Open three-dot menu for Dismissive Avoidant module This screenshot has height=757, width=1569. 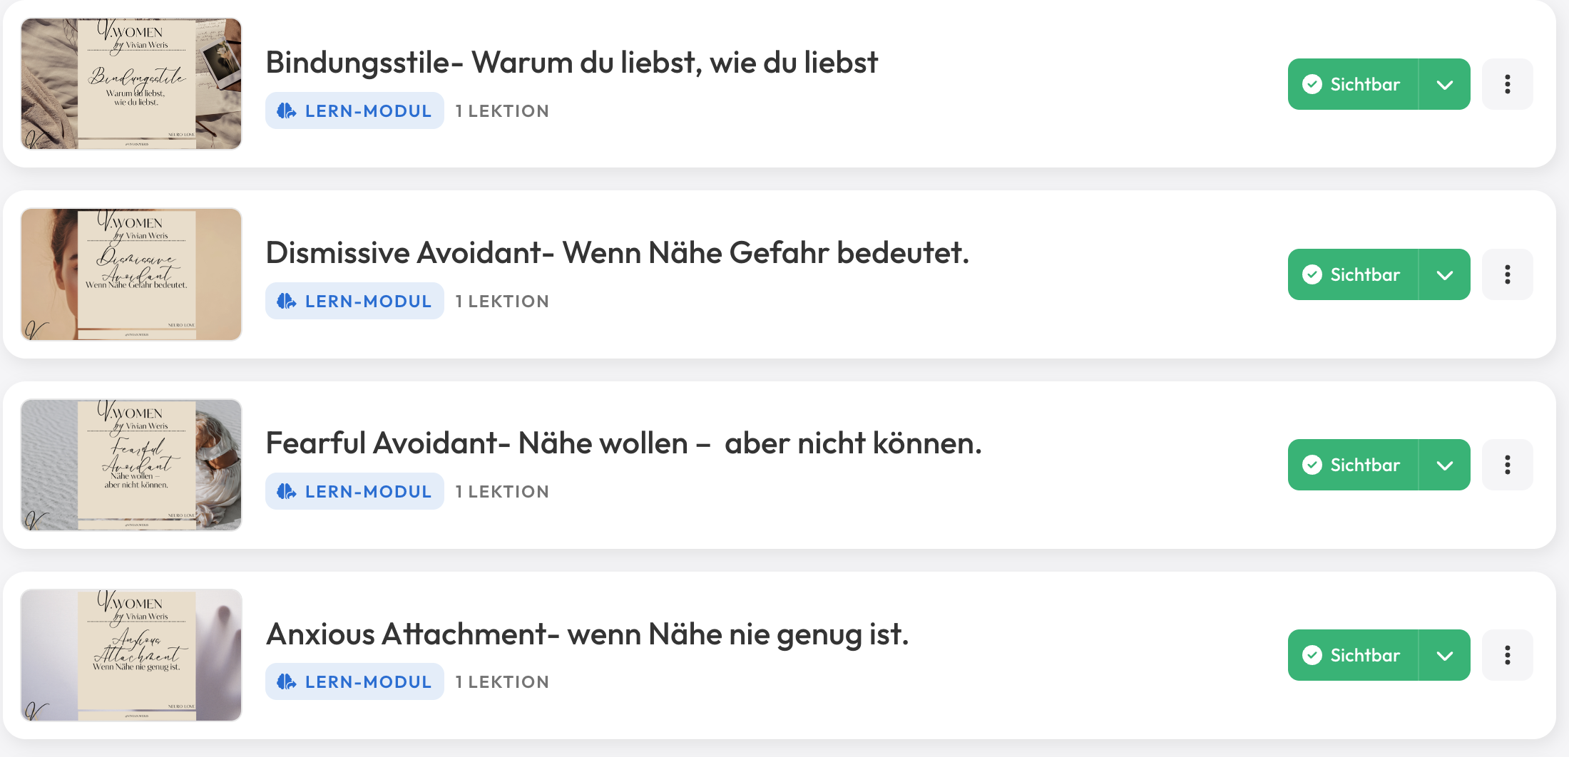[1507, 274]
